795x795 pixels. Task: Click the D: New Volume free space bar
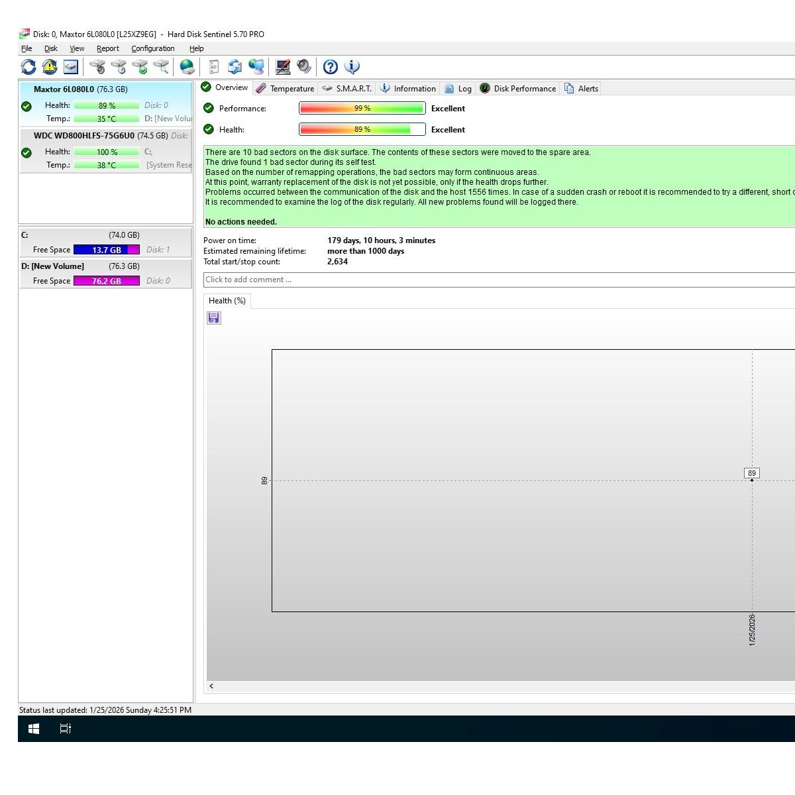pyautogui.click(x=106, y=281)
